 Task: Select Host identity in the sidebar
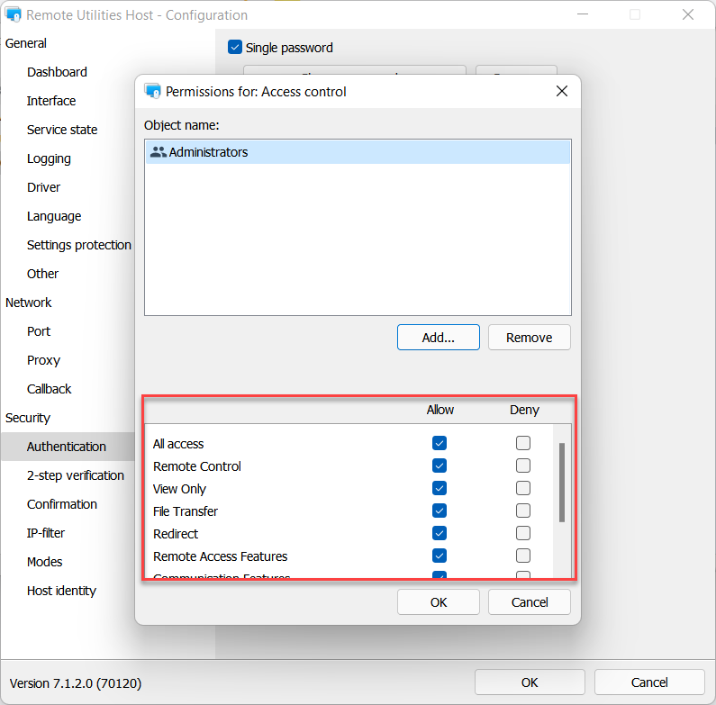[61, 591]
